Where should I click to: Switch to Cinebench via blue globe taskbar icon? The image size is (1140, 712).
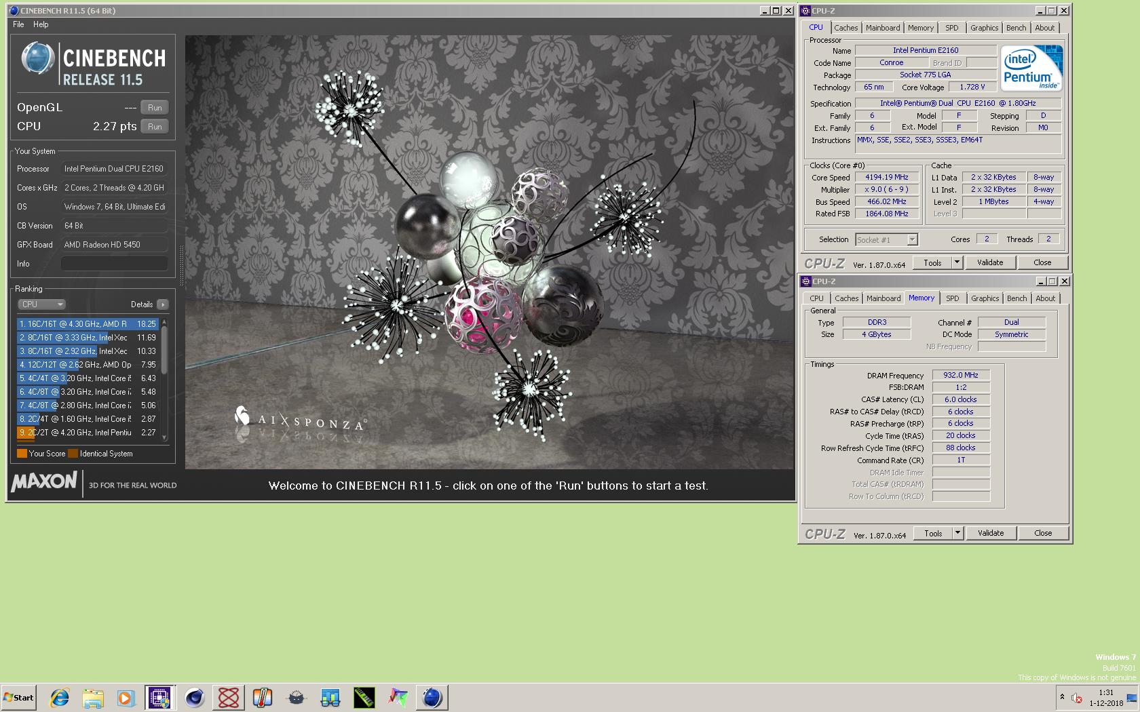pyautogui.click(x=432, y=697)
